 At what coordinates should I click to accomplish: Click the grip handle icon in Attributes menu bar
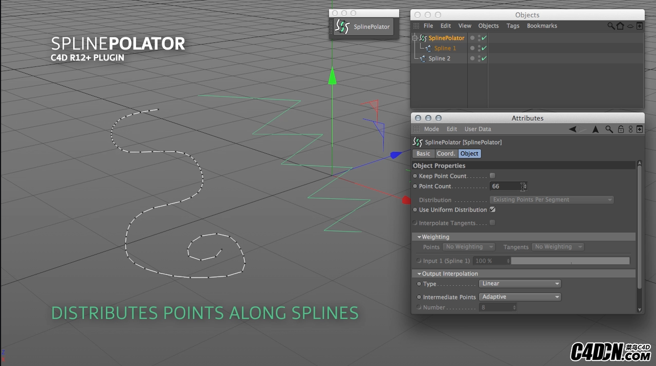coord(417,129)
